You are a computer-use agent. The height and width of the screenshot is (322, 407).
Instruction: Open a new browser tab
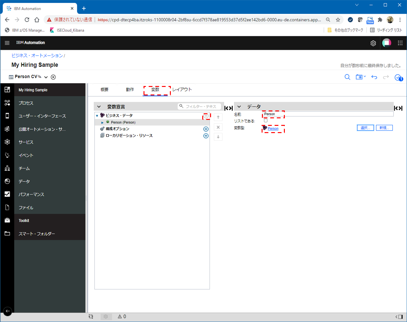click(84, 8)
